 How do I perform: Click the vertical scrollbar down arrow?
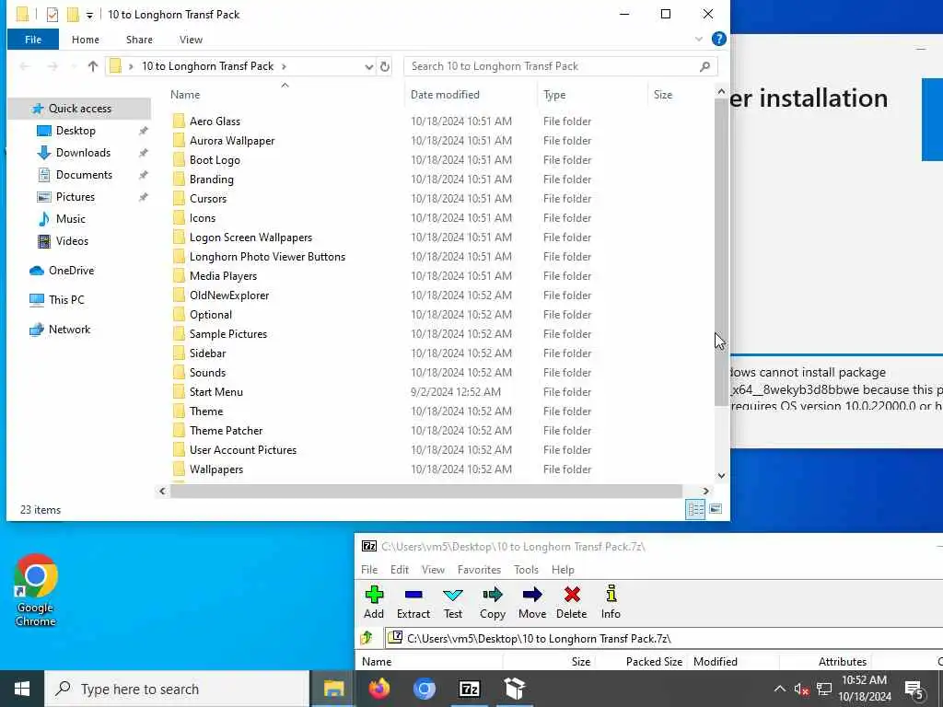coord(720,475)
